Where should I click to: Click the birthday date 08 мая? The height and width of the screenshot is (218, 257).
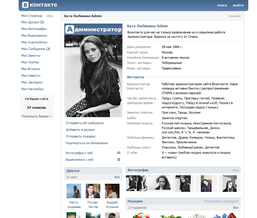167,47
